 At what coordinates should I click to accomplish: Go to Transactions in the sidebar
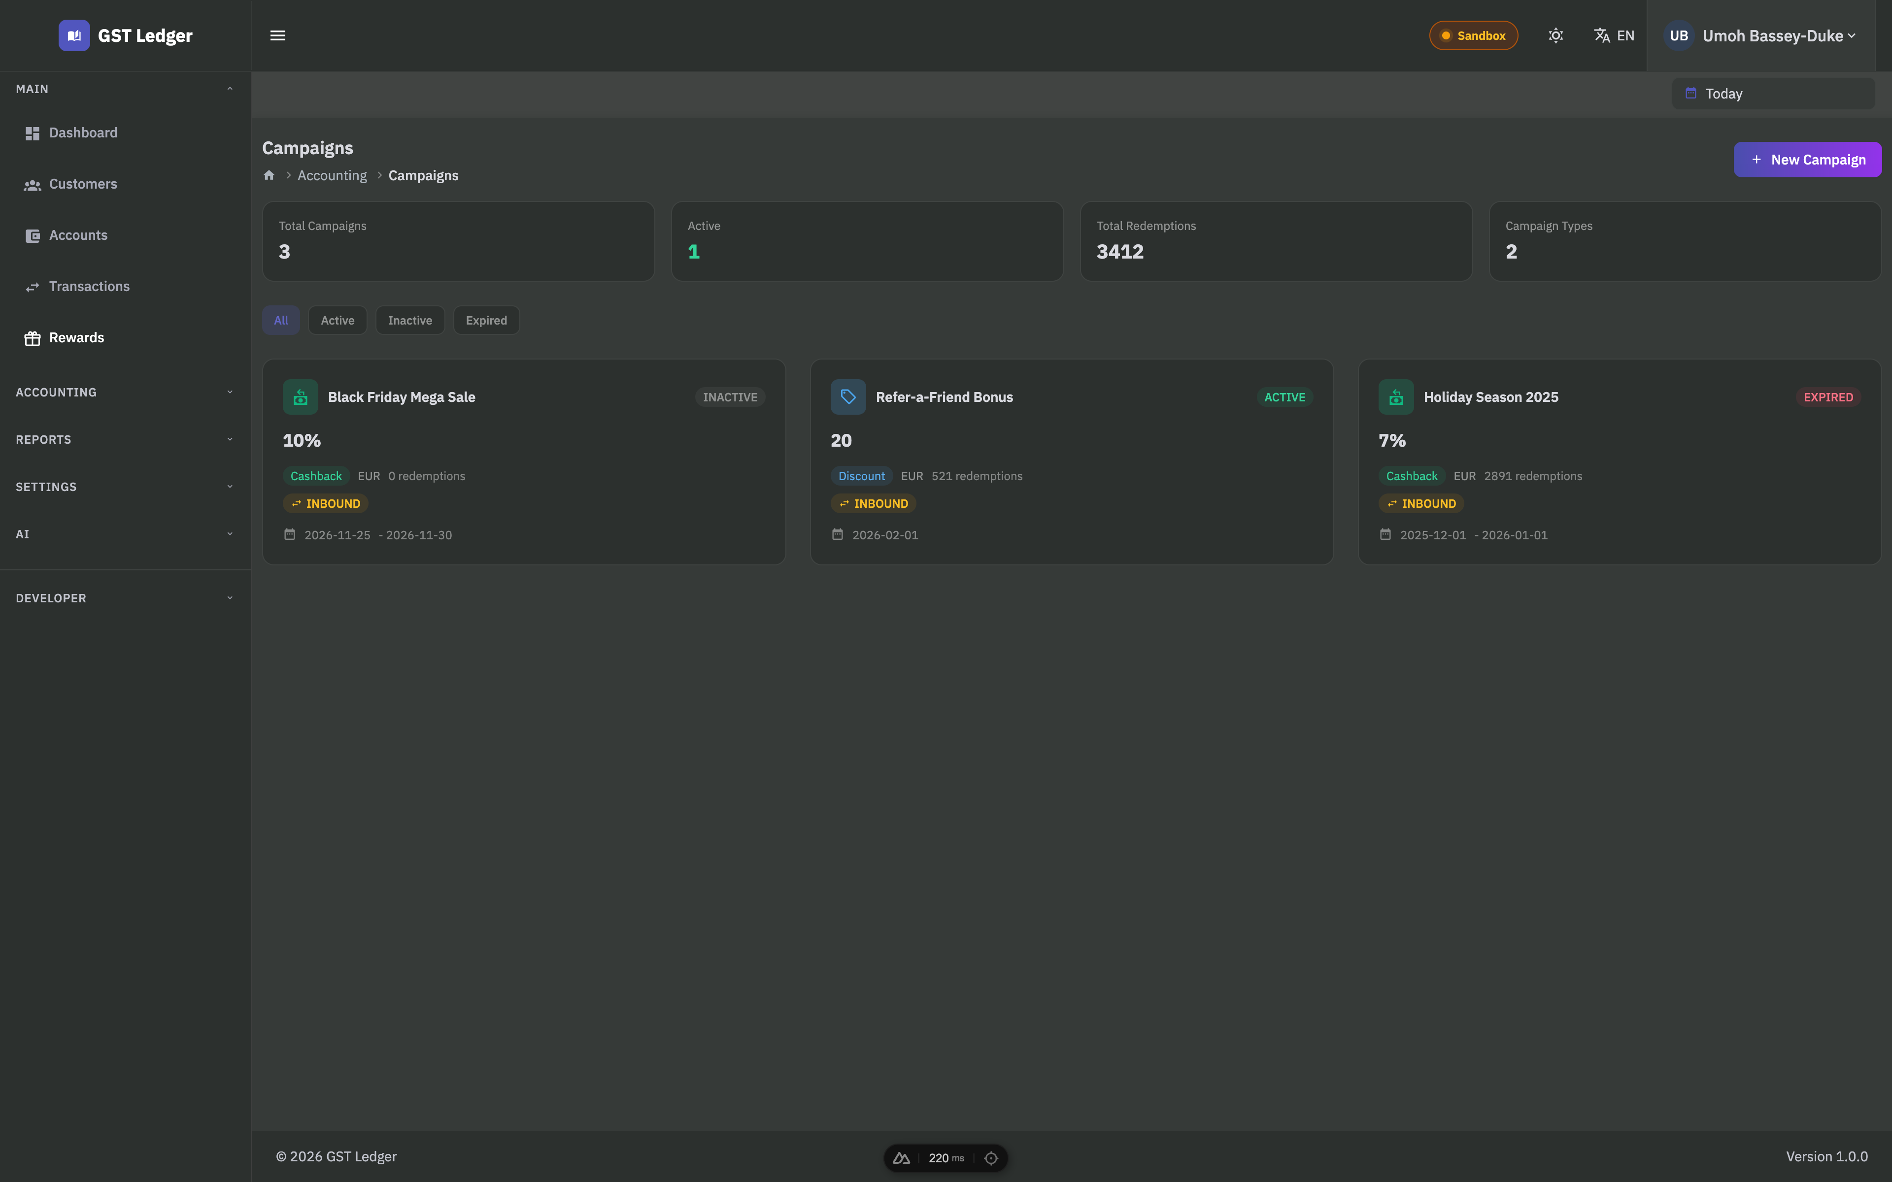[x=89, y=287]
